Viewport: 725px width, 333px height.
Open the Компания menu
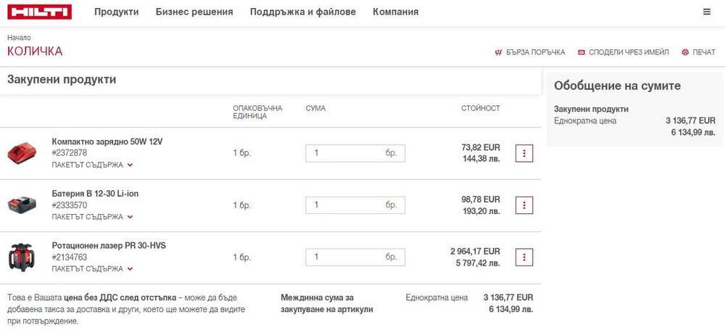coord(395,12)
